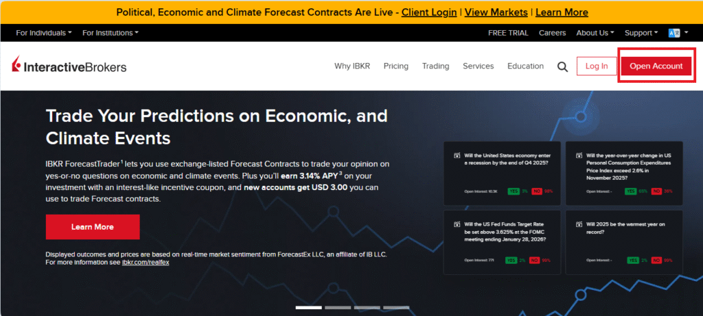Open the Why IBKR menu

pyautogui.click(x=352, y=66)
